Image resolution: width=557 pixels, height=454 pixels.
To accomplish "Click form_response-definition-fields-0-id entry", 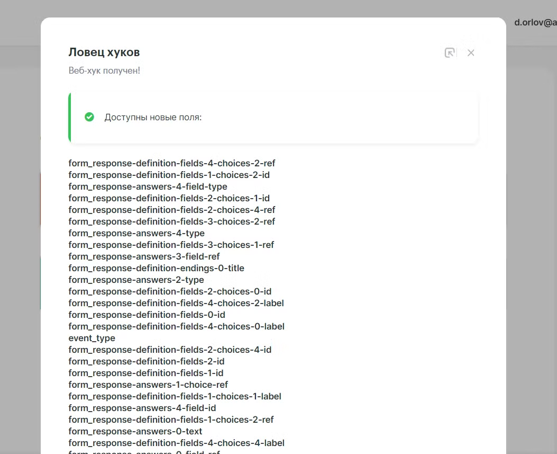I will tap(147, 315).
